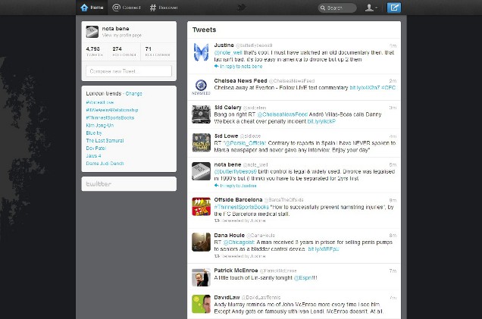Click inside the Search box
This screenshot has width=482, height=319.
[x=337, y=8]
